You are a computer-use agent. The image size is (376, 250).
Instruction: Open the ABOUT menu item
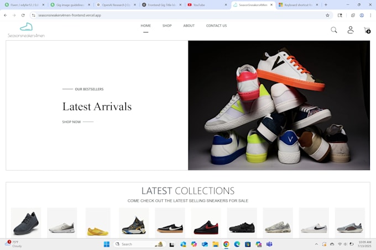coord(189,25)
